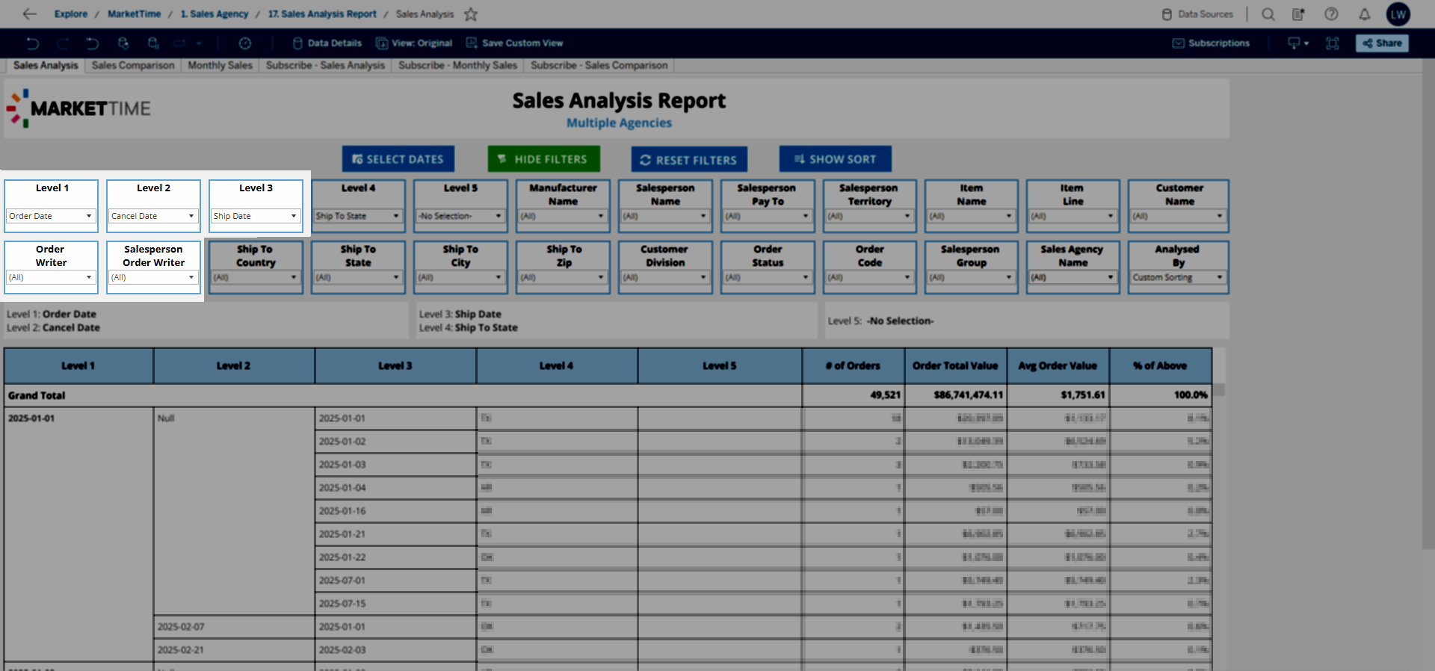1435x671 pixels.
Task: Click the Refresh data toolbar icon
Action: click(123, 43)
